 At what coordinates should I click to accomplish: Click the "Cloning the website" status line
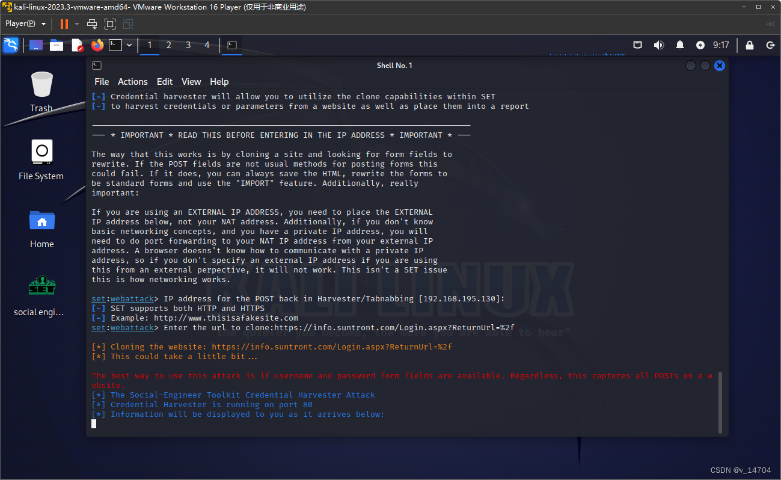pos(272,347)
